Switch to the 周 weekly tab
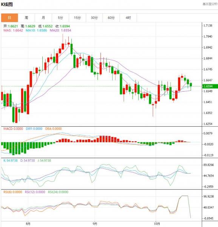 (x=26, y=18)
